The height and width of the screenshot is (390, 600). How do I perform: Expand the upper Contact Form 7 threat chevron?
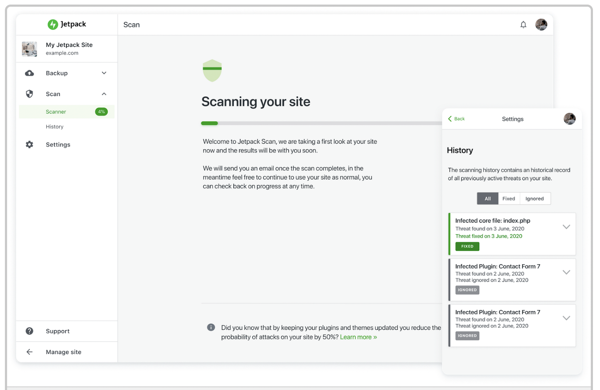[x=566, y=272]
